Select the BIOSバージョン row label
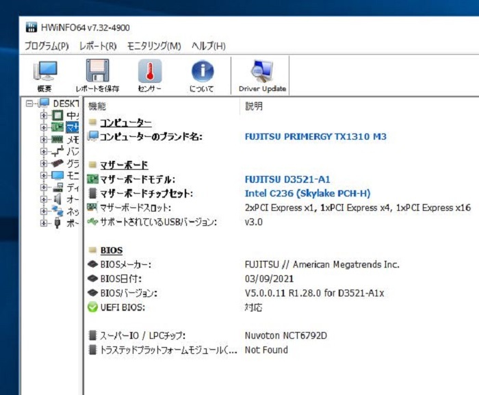Viewport: 479px width, 395px height. pyautogui.click(x=129, y=293)
